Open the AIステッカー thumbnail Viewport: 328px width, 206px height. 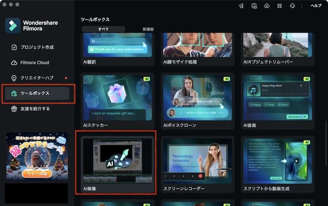click(x=118, y=97)
